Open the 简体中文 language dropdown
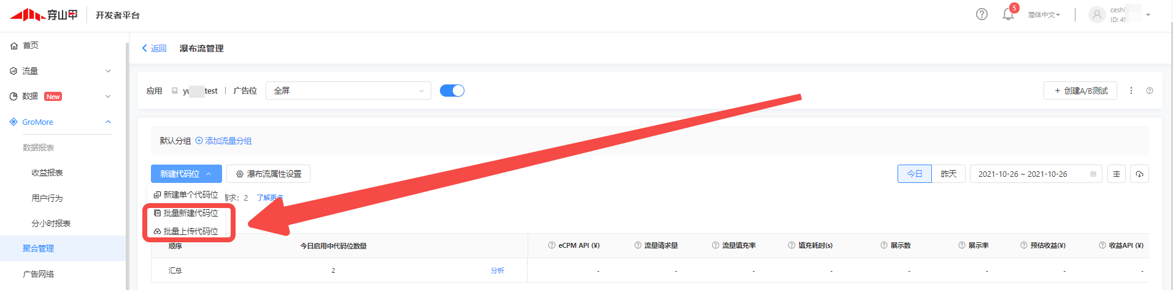Viewport: 1173px width, 290px height. (x=1044, y=15)
